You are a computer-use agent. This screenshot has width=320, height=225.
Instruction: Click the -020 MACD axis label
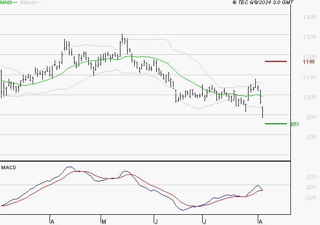tap(310, 198)
